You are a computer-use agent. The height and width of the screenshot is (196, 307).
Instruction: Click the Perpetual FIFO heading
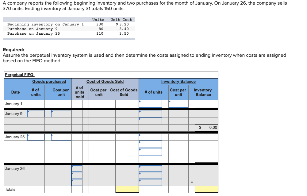click(20, 75)
